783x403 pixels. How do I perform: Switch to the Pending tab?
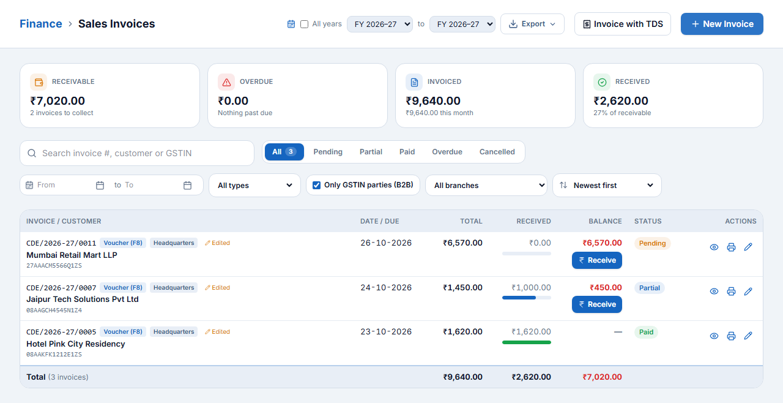click(x=328, y=152)
